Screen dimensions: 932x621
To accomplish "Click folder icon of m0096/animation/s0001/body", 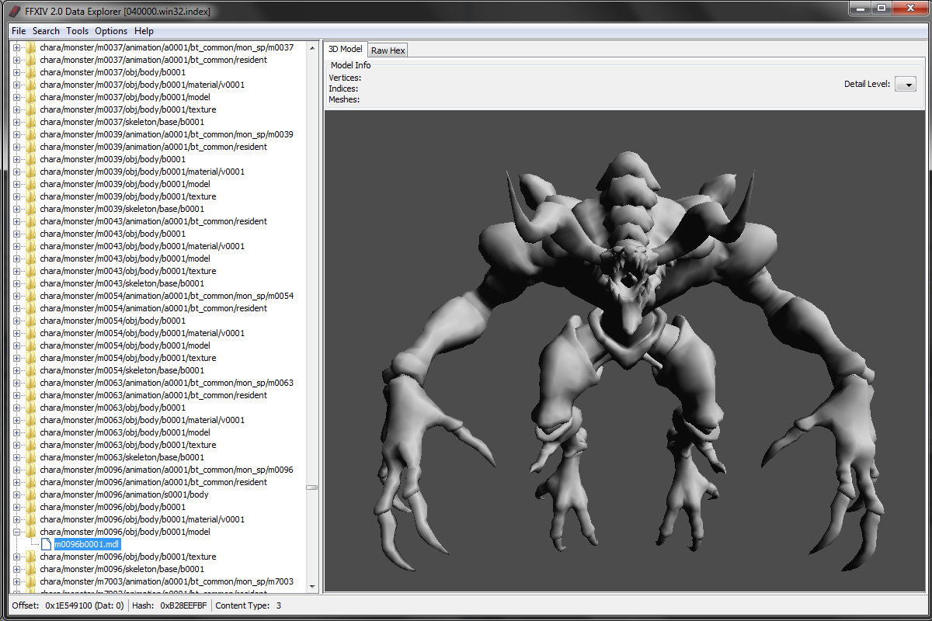I will (31, 494).
